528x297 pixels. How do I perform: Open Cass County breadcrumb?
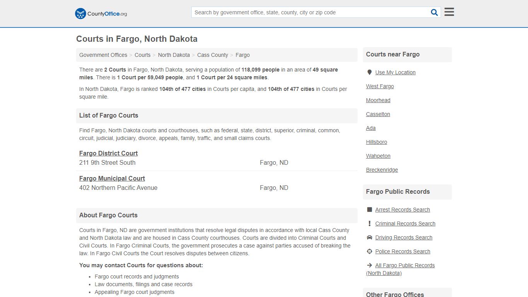(x=213, y=55)
